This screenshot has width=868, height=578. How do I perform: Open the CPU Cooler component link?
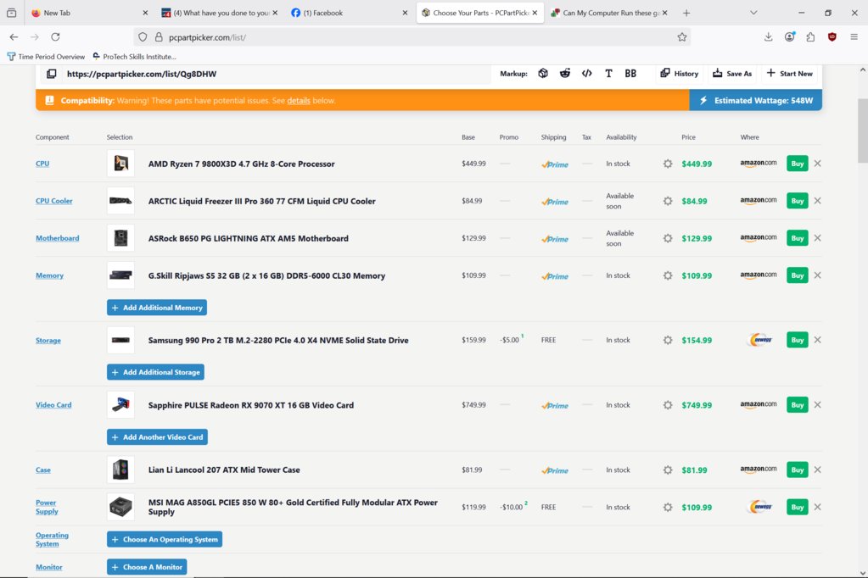click(x=53, y=201)
